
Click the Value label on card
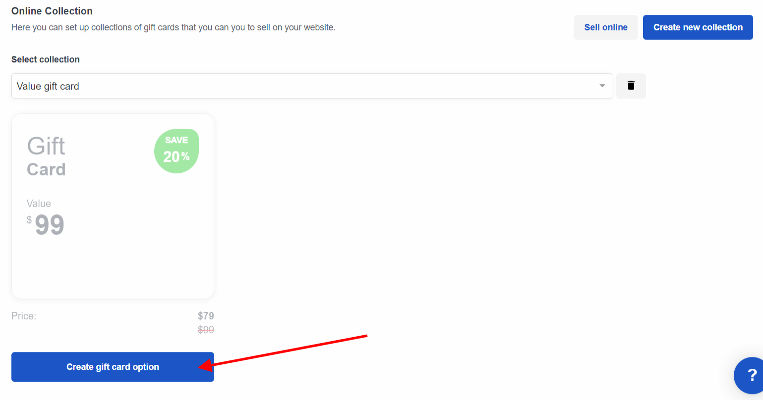[39, 203]
